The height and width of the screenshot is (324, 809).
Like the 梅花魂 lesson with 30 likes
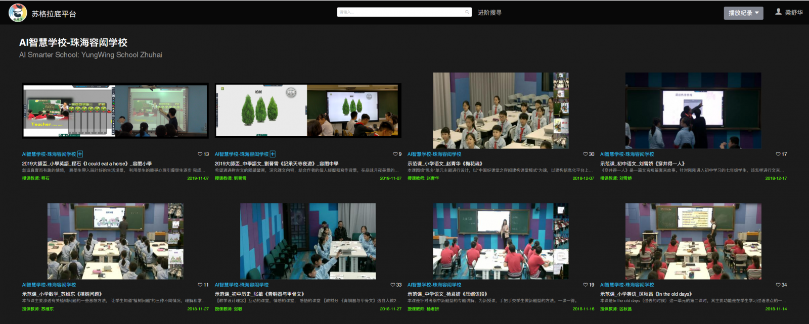pos(585,154)
